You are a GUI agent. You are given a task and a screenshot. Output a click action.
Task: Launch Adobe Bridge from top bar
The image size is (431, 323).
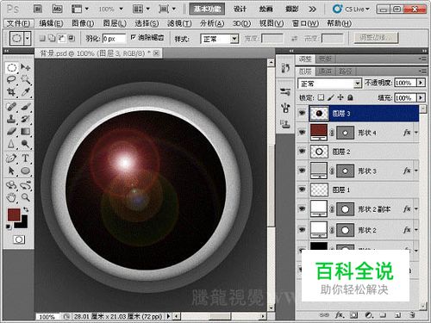click(38, 9)
